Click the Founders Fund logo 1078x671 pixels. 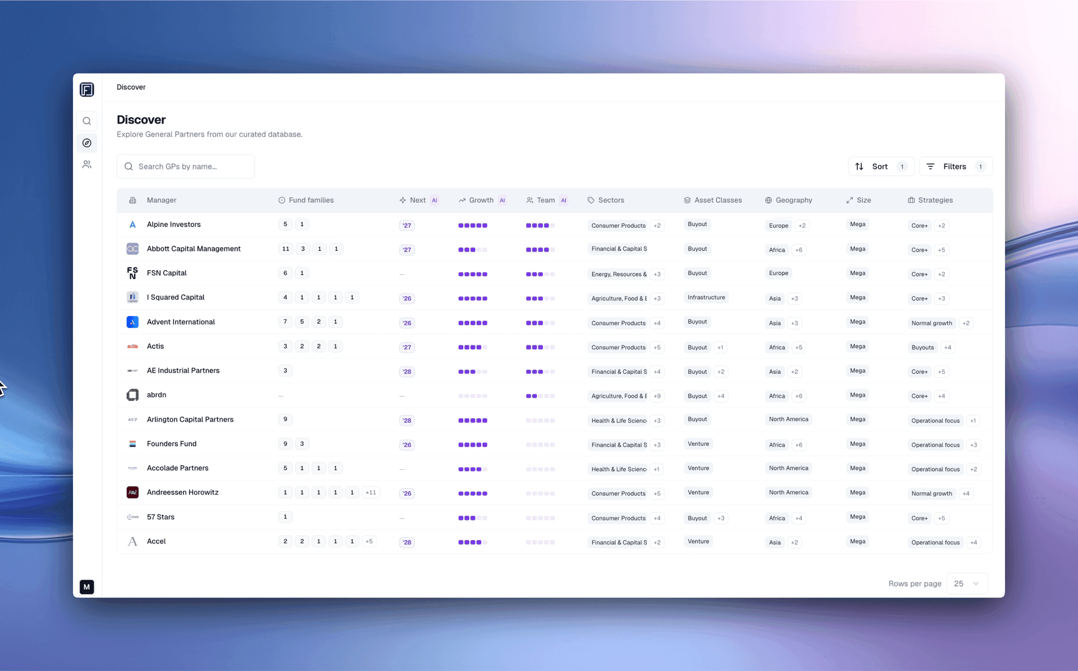133,444
